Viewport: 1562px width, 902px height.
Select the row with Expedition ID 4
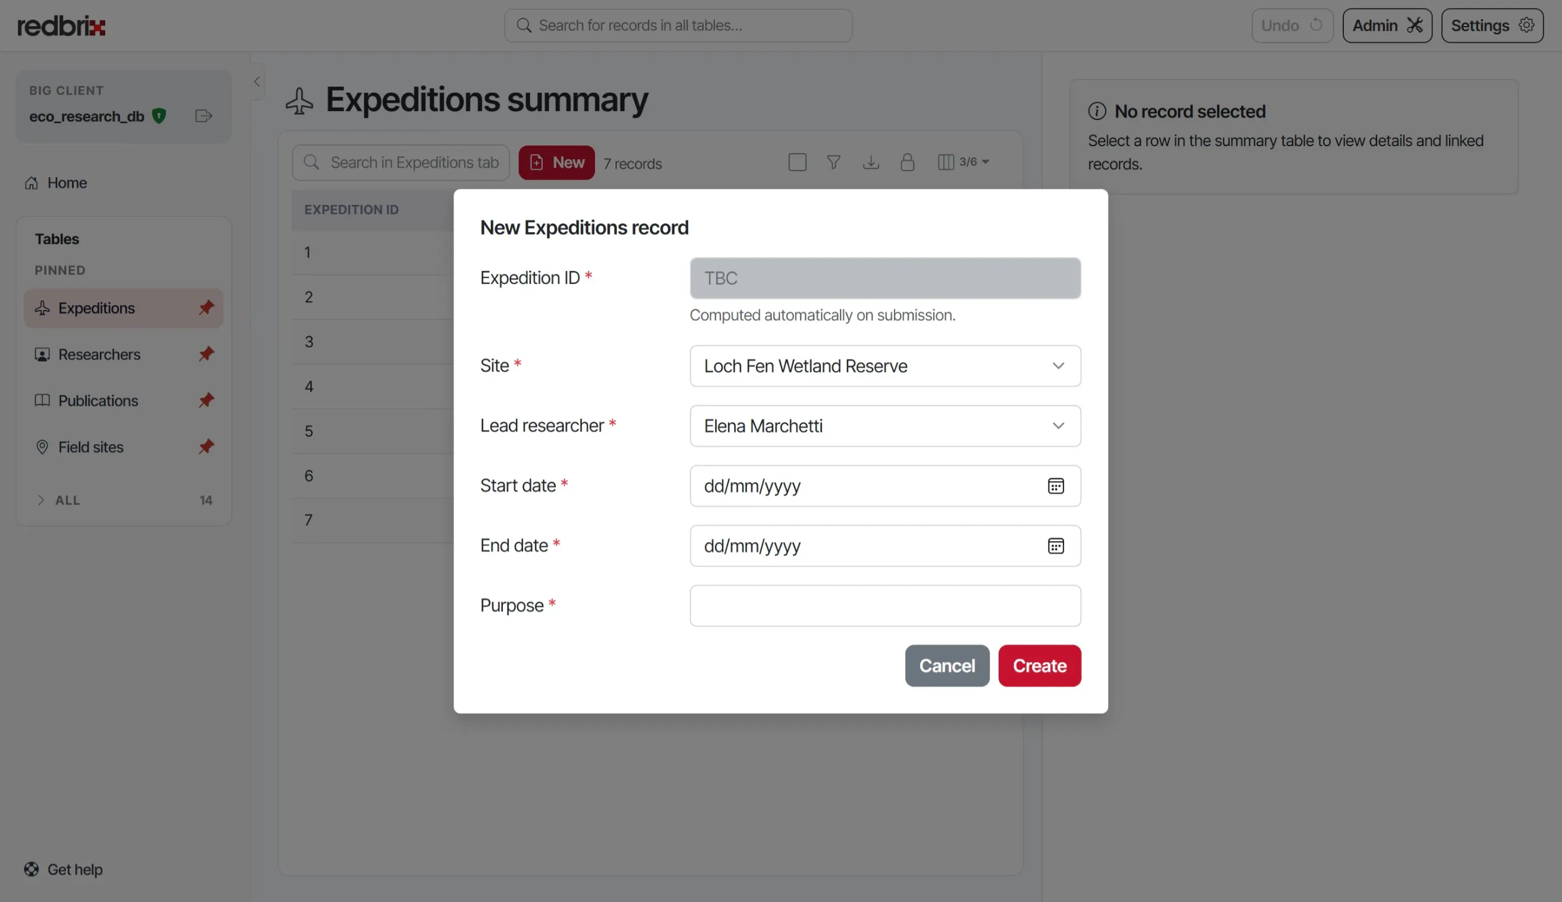(373, 387)
